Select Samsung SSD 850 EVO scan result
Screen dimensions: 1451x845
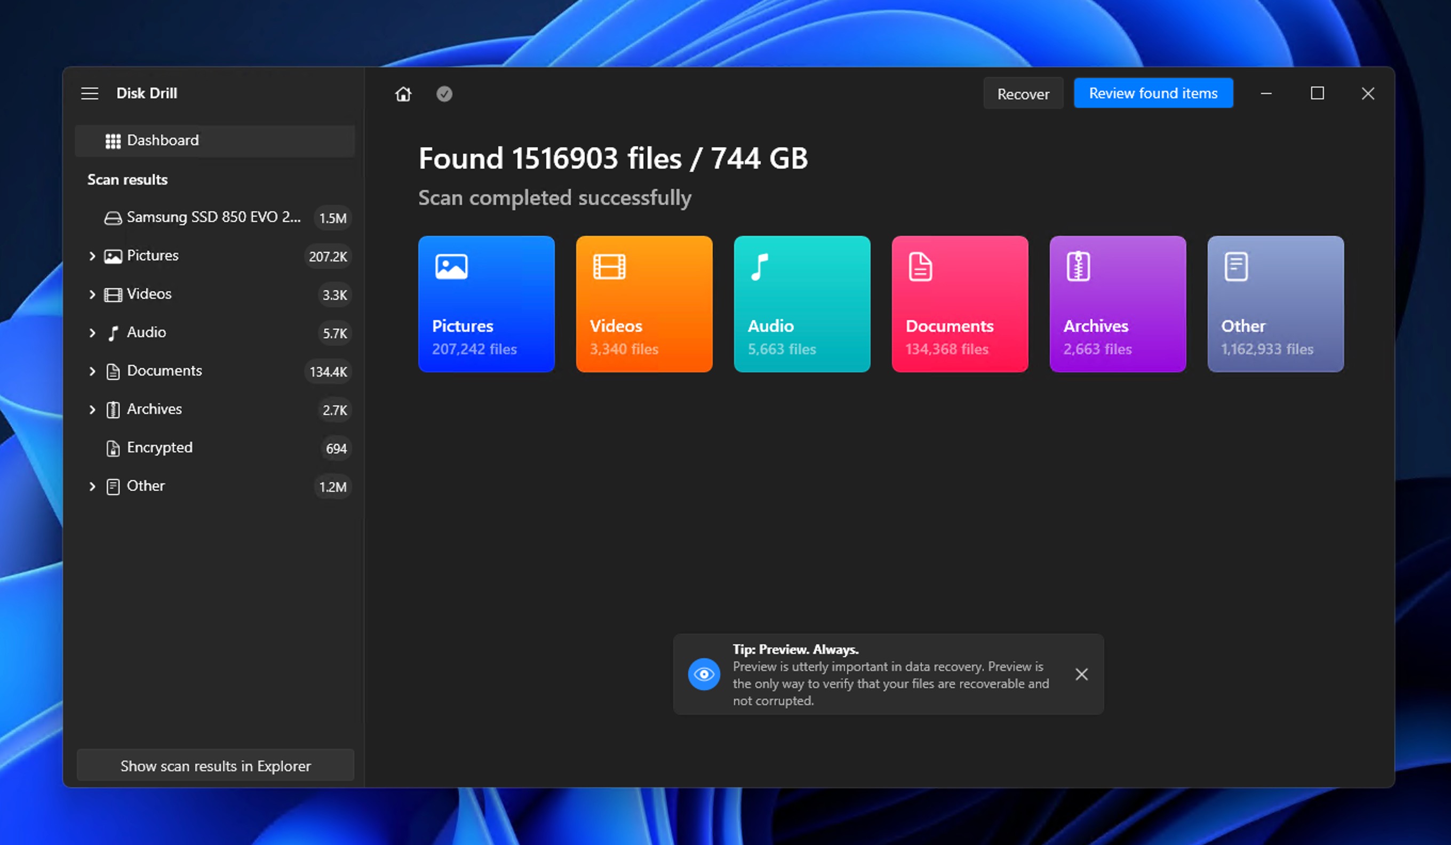213,217
